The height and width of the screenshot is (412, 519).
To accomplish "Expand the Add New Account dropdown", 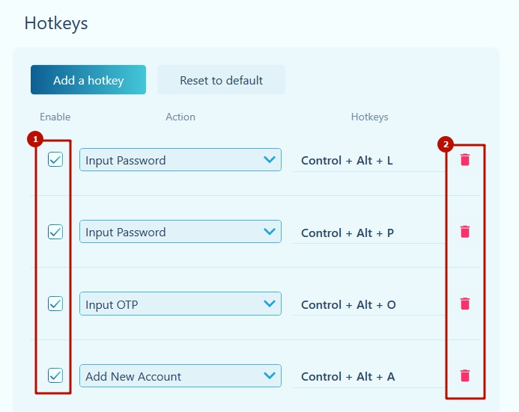I will click(180, 376).
